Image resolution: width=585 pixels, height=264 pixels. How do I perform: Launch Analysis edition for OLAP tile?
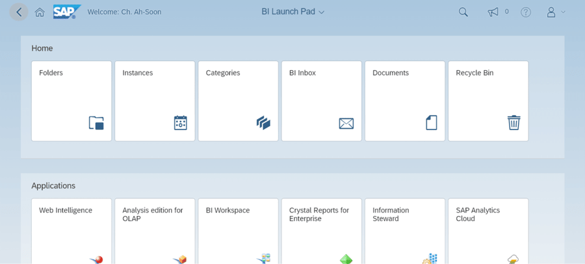pyautogui.click(x=155, y=231)
